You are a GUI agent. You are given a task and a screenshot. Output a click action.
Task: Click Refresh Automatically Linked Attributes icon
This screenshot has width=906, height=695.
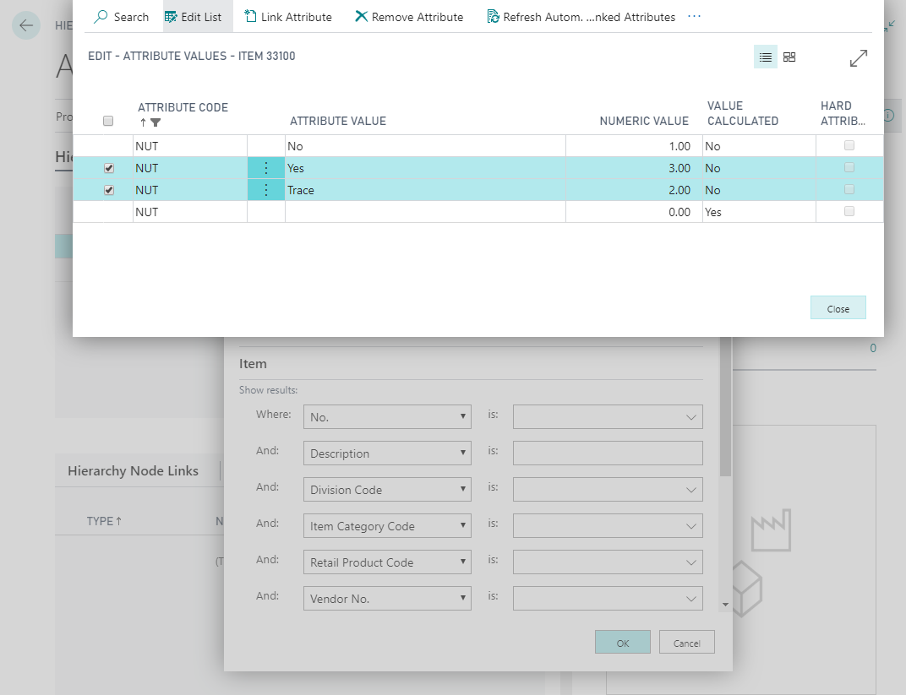pyautogui.click(x=493, y=17)
